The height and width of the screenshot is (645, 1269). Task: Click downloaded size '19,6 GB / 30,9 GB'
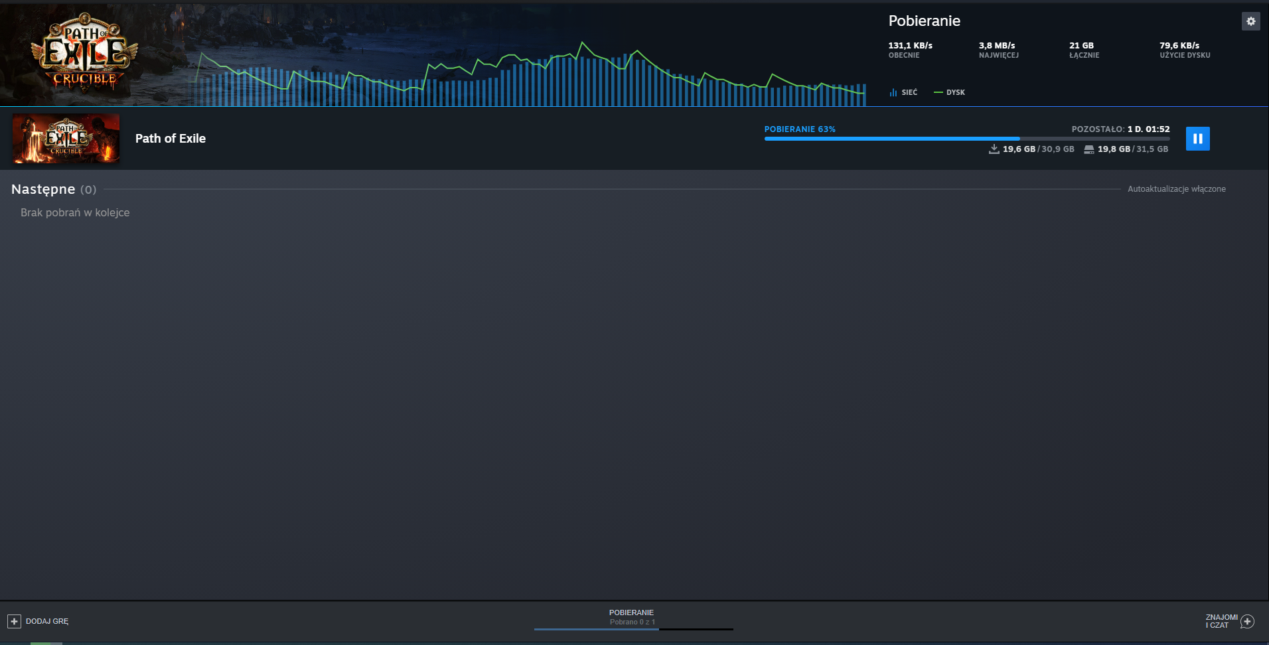click(1031, 149)
